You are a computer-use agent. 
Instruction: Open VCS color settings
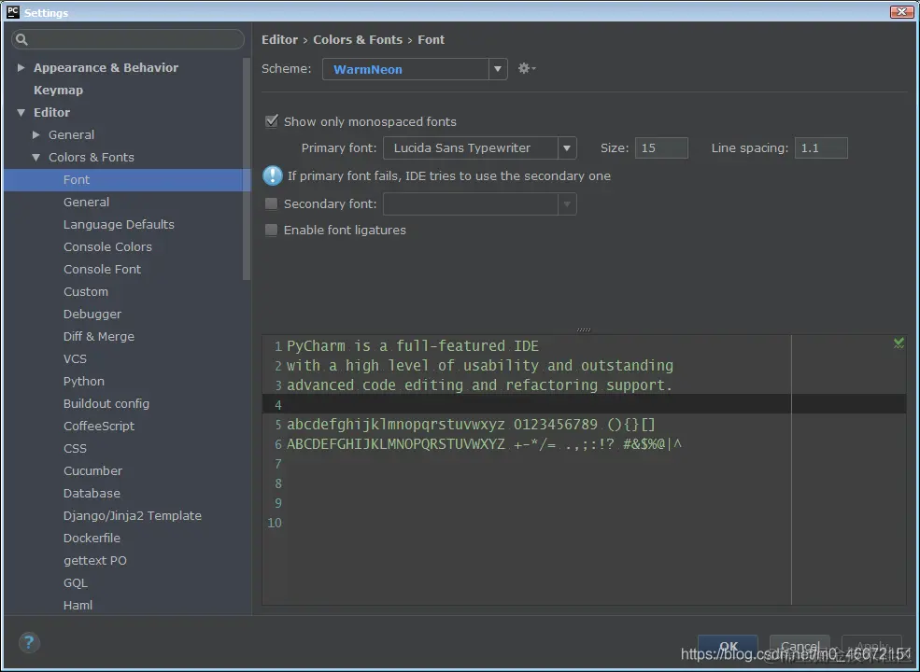tap(75, 358)
